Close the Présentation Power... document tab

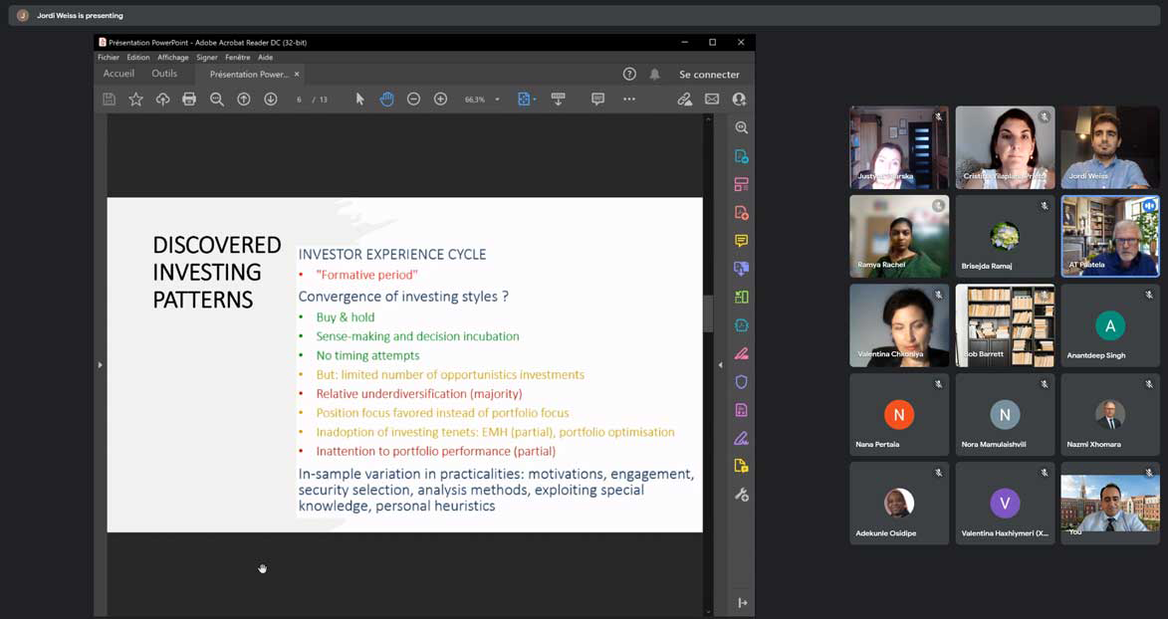(x=297, y=74)
